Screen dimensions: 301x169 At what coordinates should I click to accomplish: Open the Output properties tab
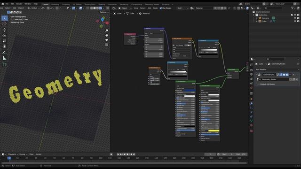click(x=252, y=75)
